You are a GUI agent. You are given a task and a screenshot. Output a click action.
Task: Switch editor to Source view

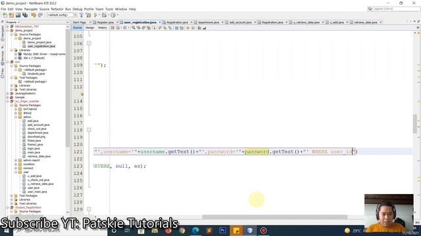pos(78,28)
